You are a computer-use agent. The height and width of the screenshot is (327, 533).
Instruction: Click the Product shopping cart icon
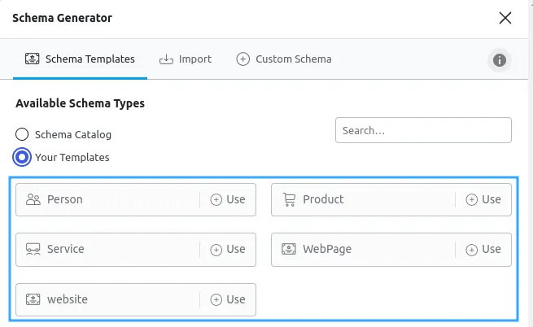289,199
